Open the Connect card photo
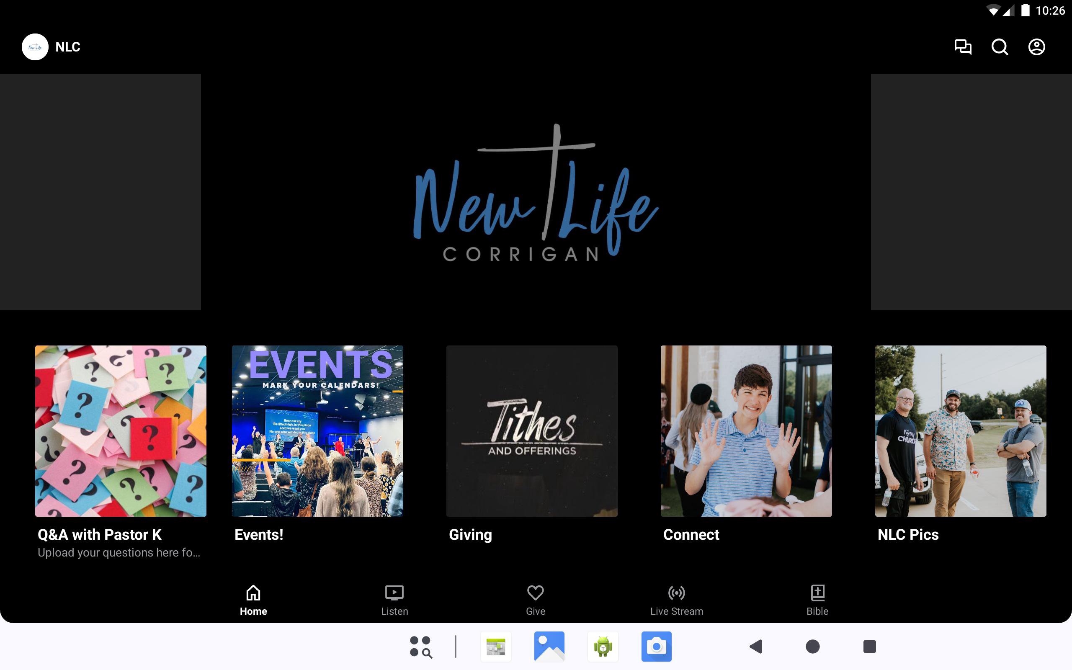 pos(746,431)
